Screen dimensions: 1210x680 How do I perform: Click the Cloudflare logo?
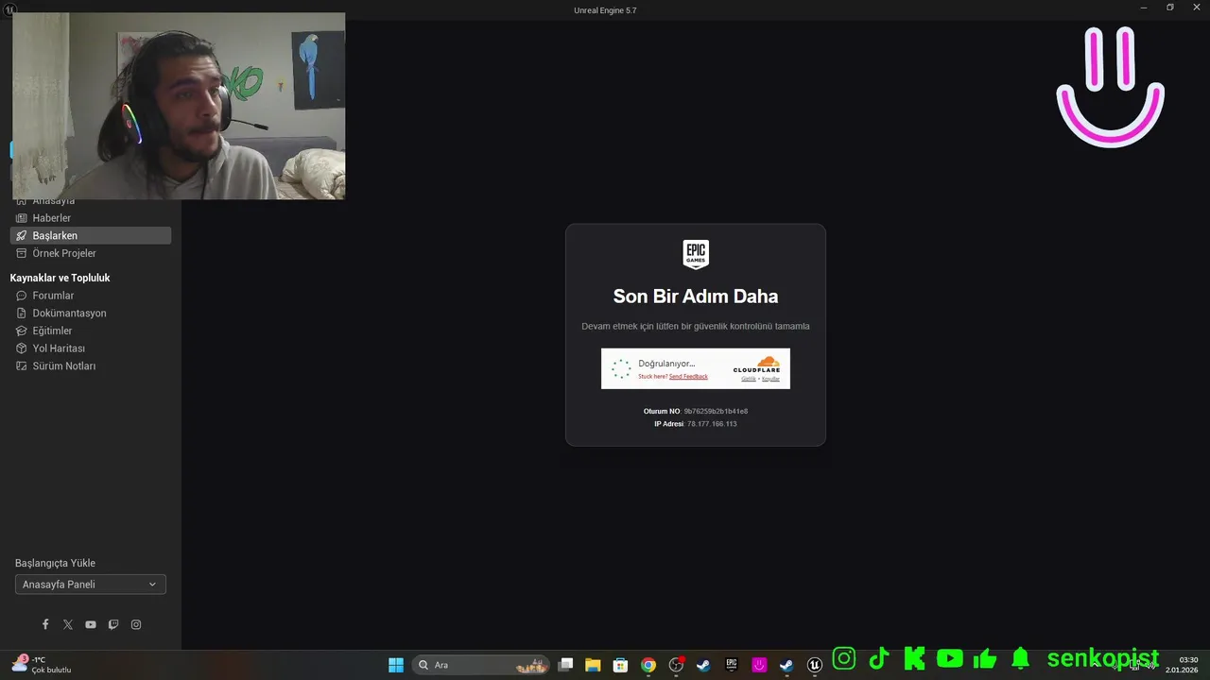coord(757,365)
